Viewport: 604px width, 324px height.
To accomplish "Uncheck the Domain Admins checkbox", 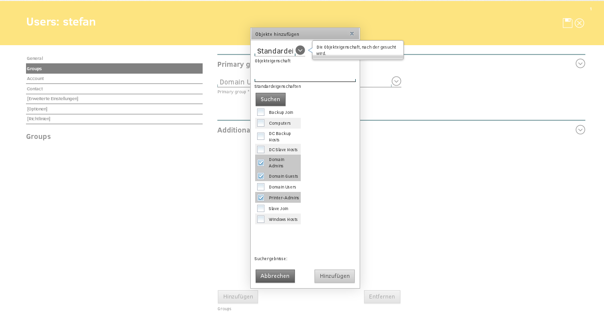I will point(261,162).
